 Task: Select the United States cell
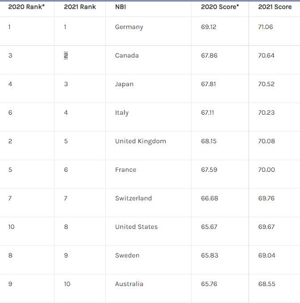coord(137,227)
